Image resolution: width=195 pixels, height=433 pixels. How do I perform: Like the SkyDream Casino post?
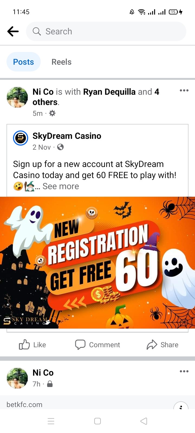[32, 345]
